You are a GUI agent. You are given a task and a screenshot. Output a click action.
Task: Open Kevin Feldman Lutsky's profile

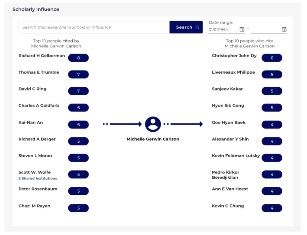[236, 156]
